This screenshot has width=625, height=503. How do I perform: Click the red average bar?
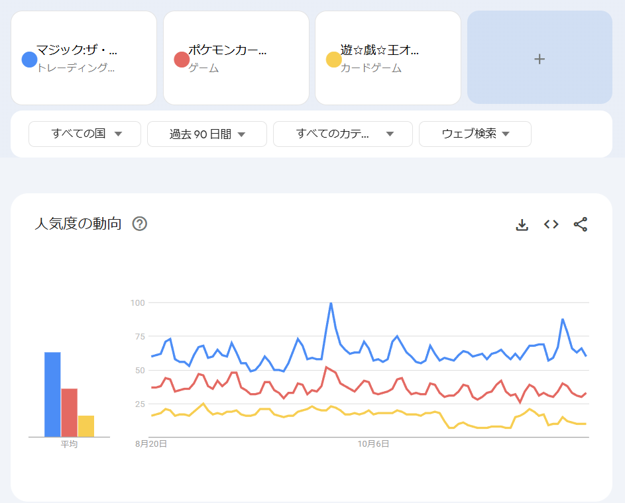pos(69,412)
